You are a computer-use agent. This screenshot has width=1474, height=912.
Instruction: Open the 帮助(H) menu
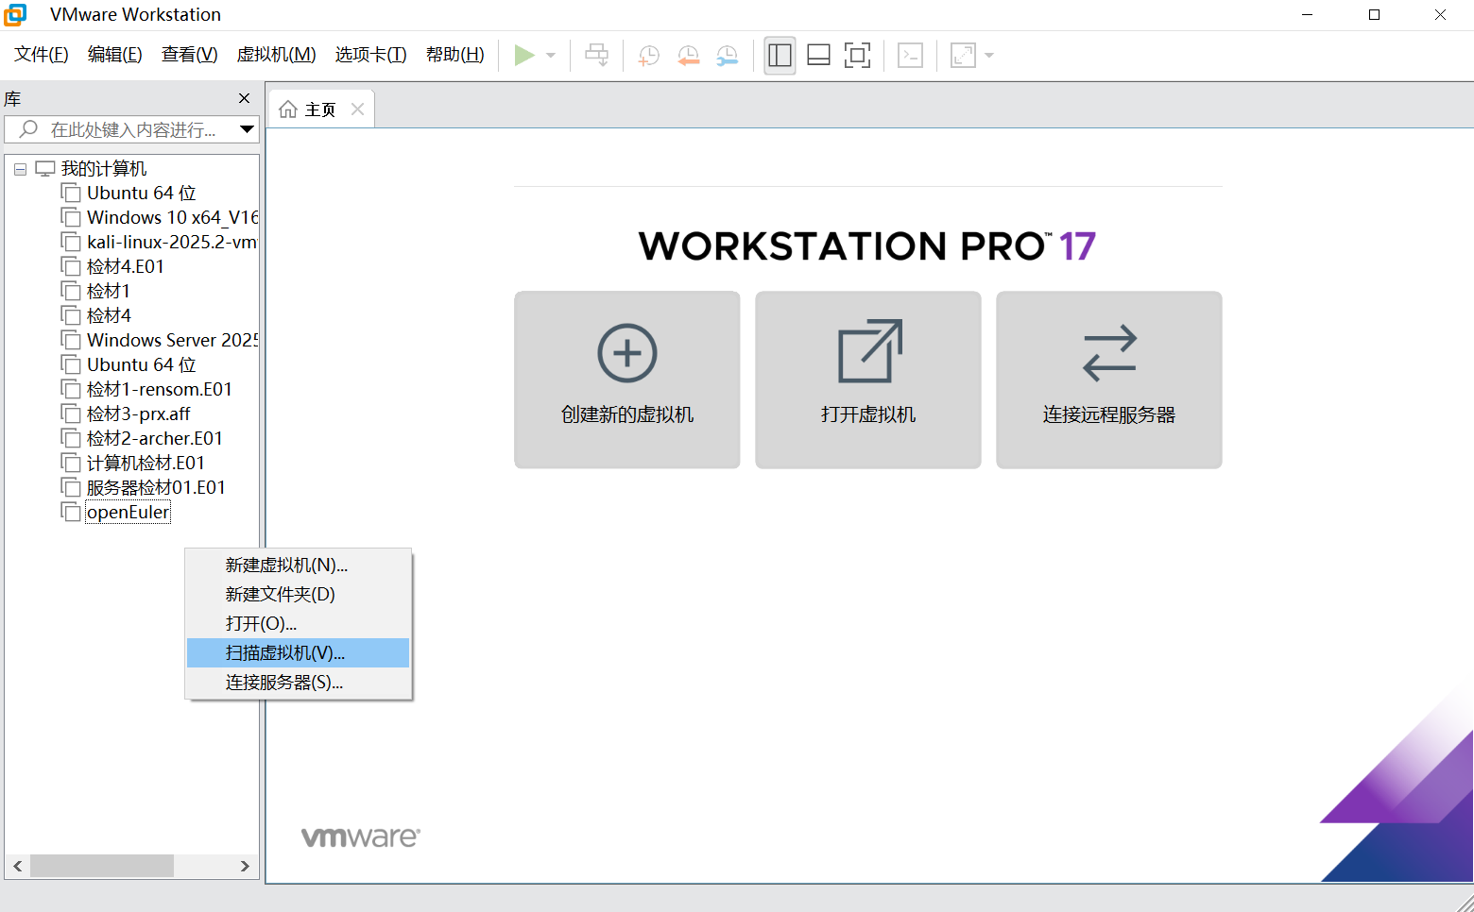455,55
